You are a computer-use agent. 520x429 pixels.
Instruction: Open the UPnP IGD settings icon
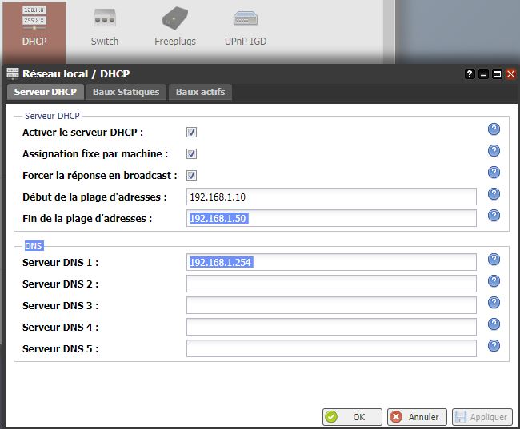pyautogui.click(x=246, y=26)
